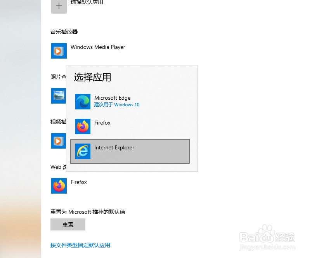Click the 重置 reset button
Screen dimensions: 312x258
[68, 224]
